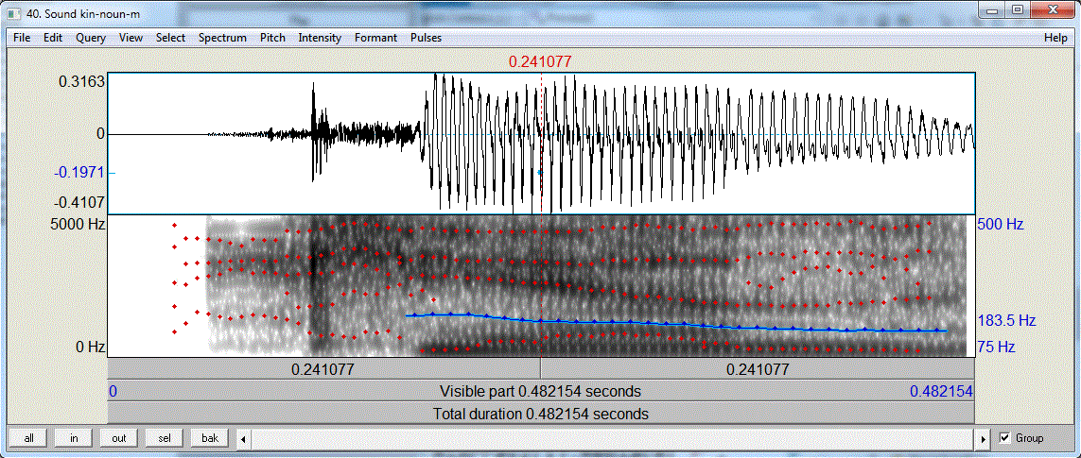Play the Total duration 0.482154 seconds bar

coord(541,414)
